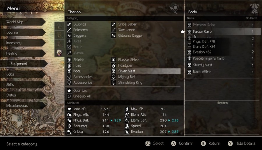Screen dimensions: 262x150
Task: Select the equipped Mighty Belt accessory
Action: [146, 77]
